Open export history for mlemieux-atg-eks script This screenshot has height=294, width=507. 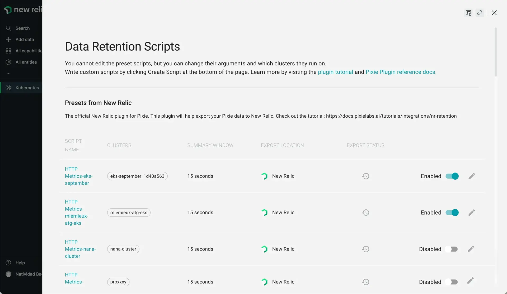coord(365,213)
